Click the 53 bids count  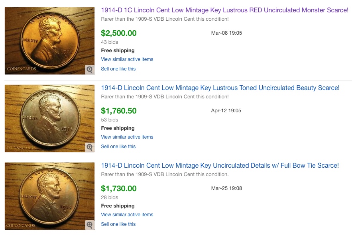pyautogui.click(x=110, y=120)
